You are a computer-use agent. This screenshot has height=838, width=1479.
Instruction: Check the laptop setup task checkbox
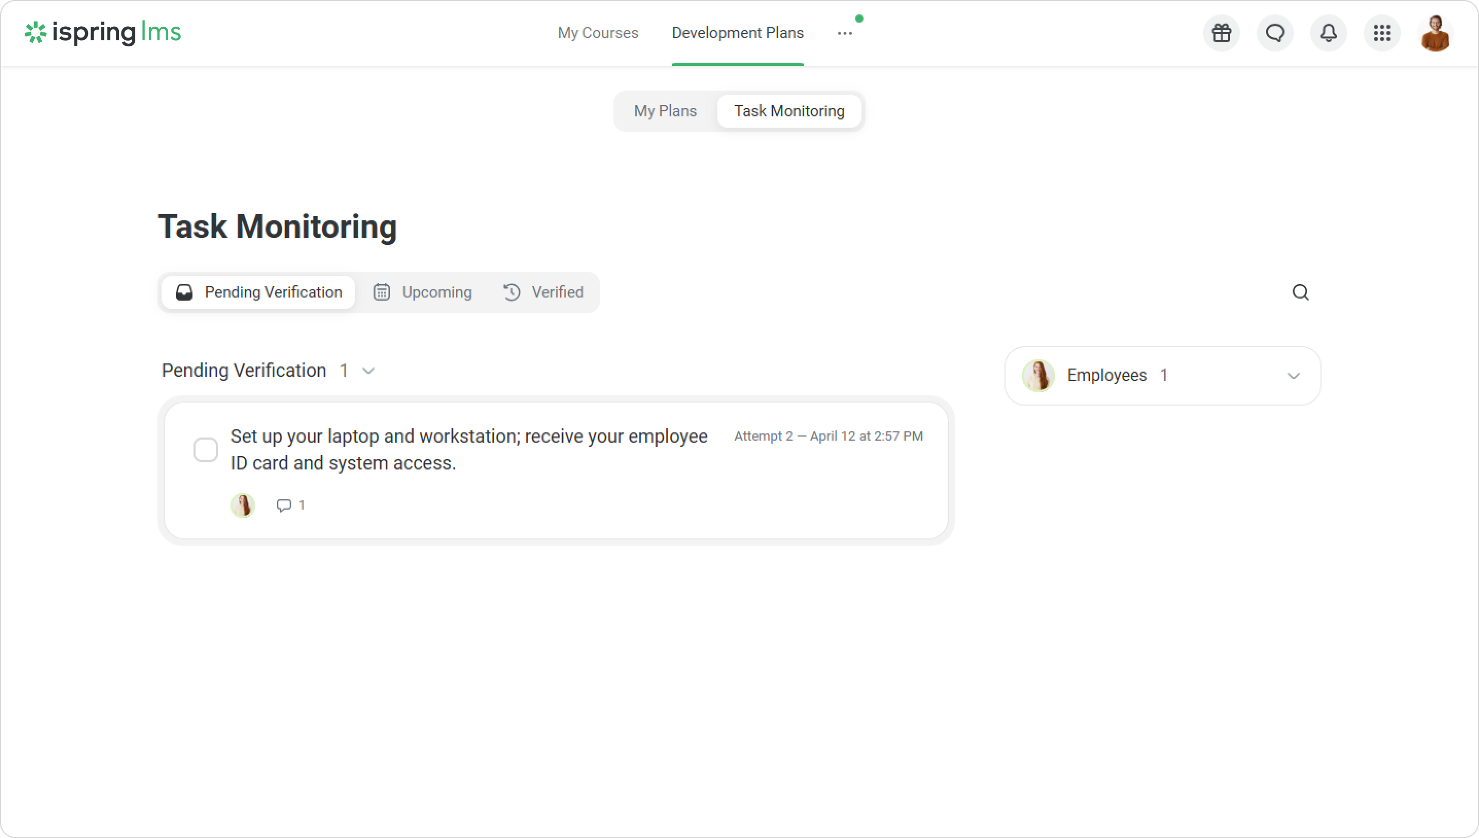coord(205,449)
